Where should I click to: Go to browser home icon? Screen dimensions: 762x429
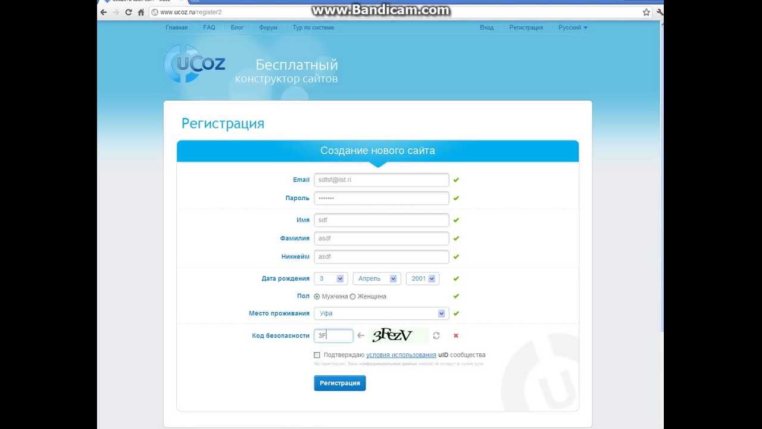(141, 12)
